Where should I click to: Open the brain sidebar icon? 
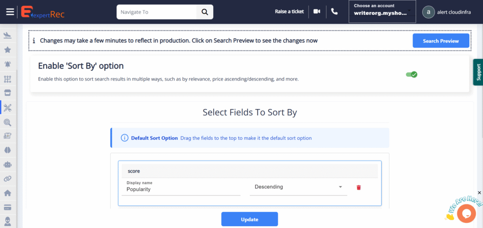8,150
